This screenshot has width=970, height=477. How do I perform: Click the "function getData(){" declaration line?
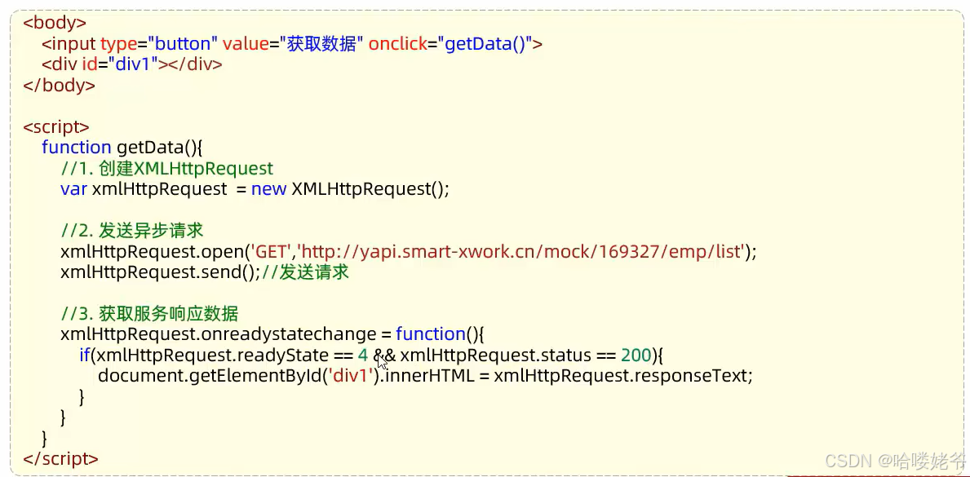122,148
